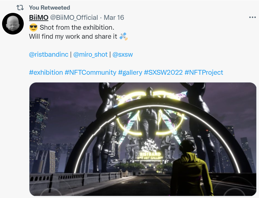
Task: Open the #gallery hashtag
Action: [x=130, y=73]
